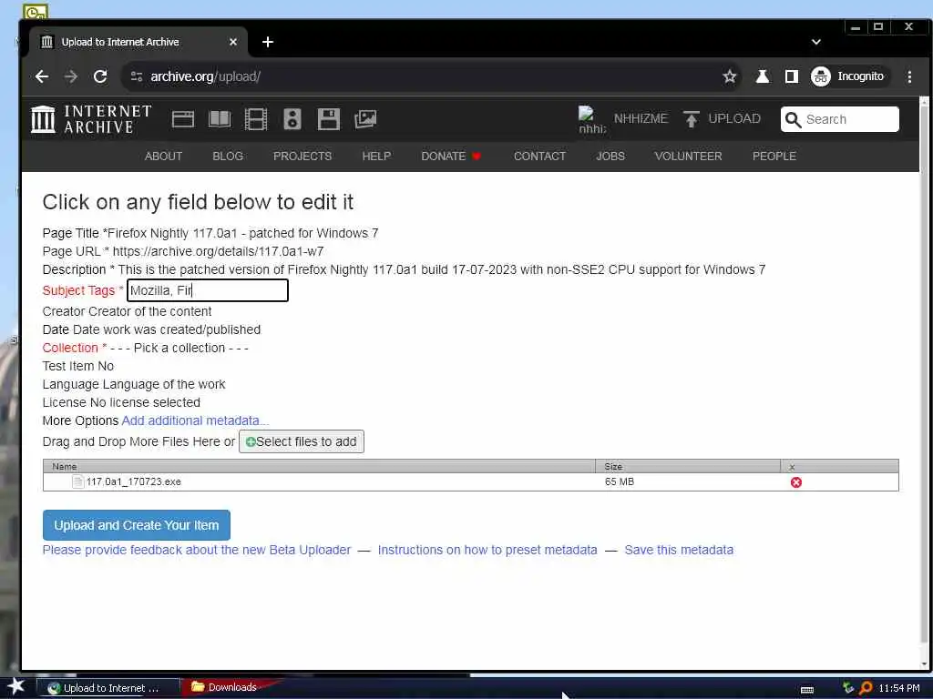The width and height of the screenshot is (933, 699).
Task: Bookmark page with the star icon
Action: 730,76
